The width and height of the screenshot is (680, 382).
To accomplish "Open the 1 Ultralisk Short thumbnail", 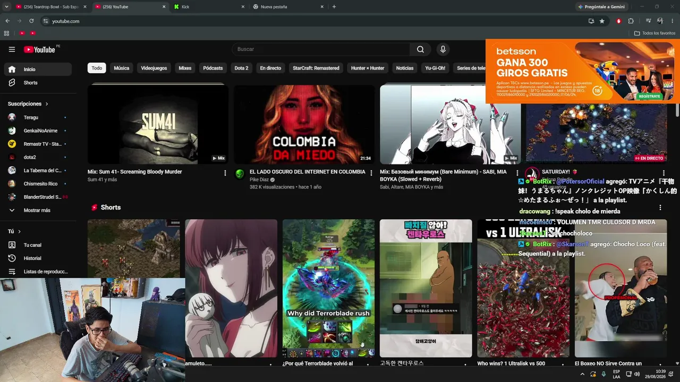I will click(523, 288).
